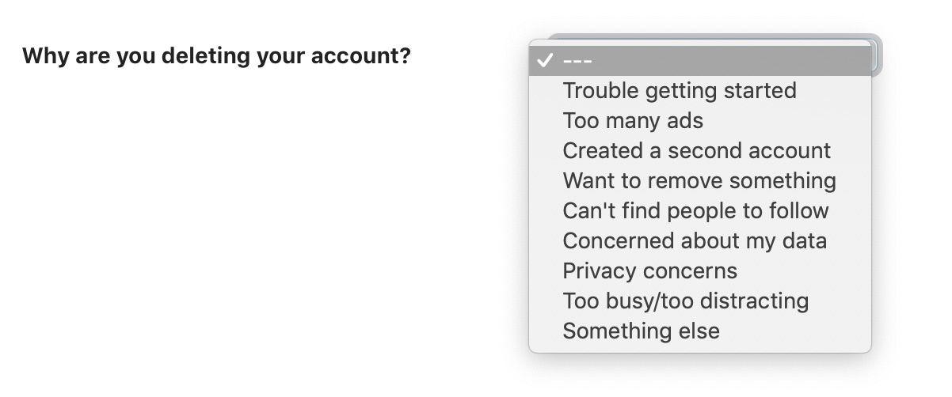Select 'Too busy/too distracting' reason
The height and width of the screenshot is (397, 952).
pyautogui.click(x=685, y=301)
